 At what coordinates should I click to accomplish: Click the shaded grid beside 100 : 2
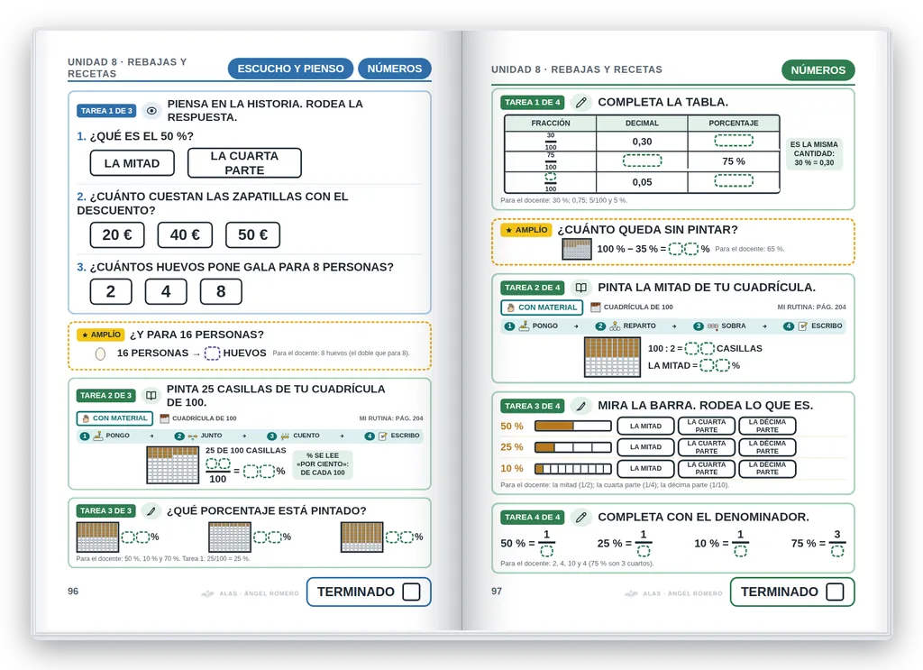coord(612,357)
